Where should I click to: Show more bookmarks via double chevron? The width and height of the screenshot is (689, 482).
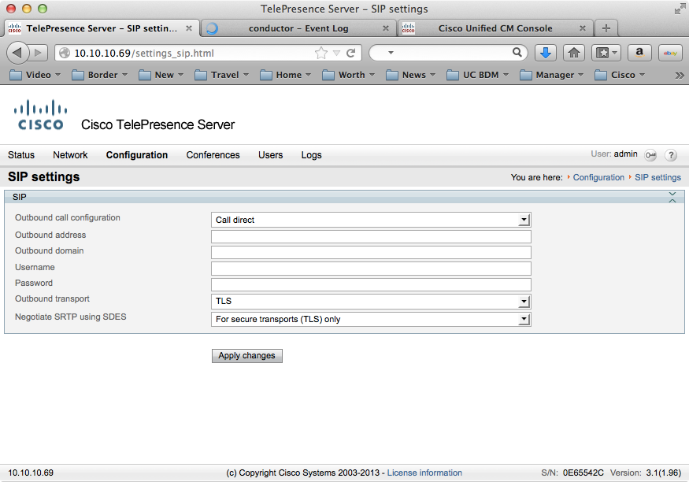pos(680,75)
